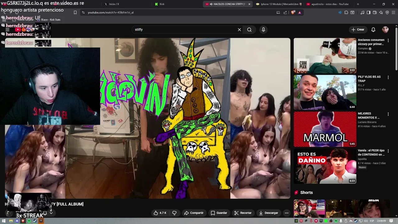Open Steam from the taskbar
Screen dimensions: 398x224
(x=35, y=221)
